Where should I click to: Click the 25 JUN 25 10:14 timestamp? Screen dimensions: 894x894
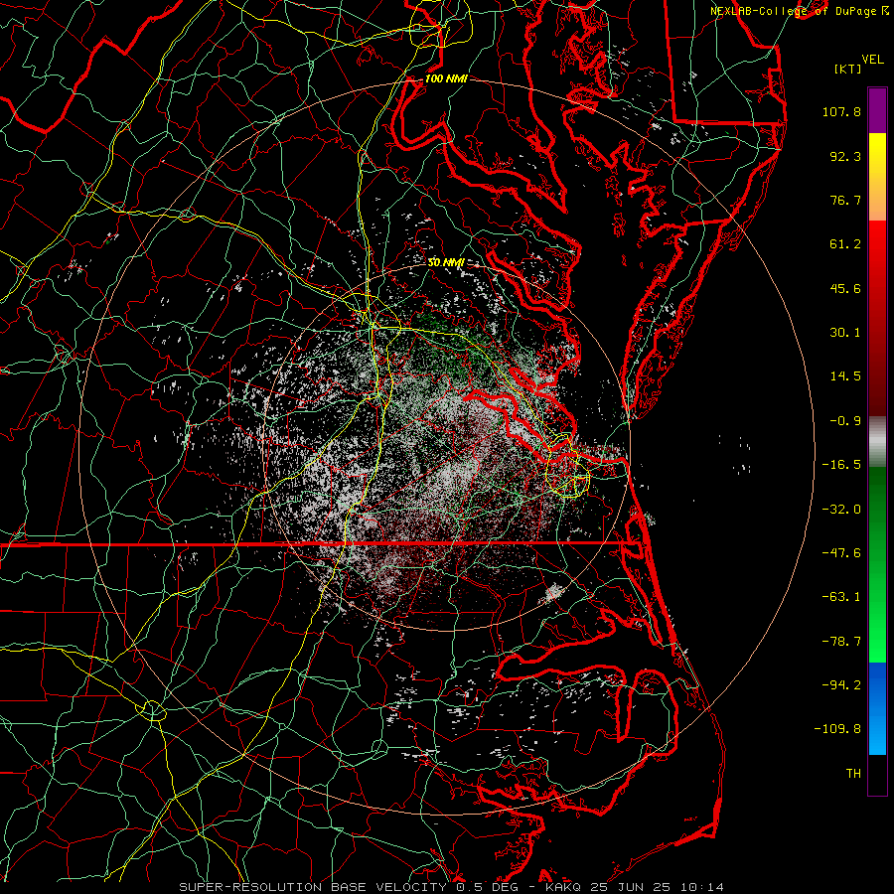point(657,887)
